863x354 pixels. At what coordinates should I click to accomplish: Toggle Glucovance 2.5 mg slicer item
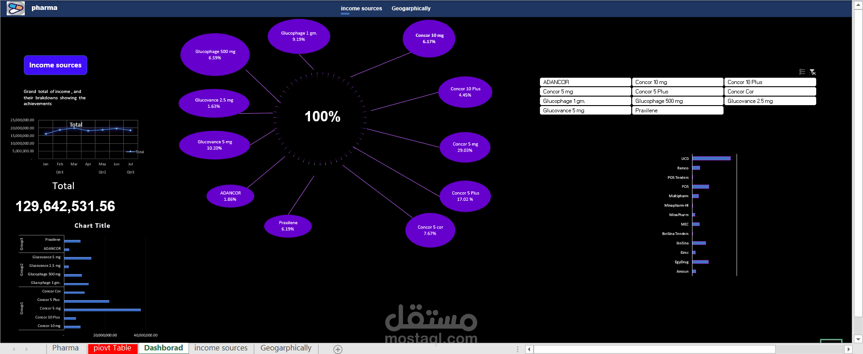770,101
